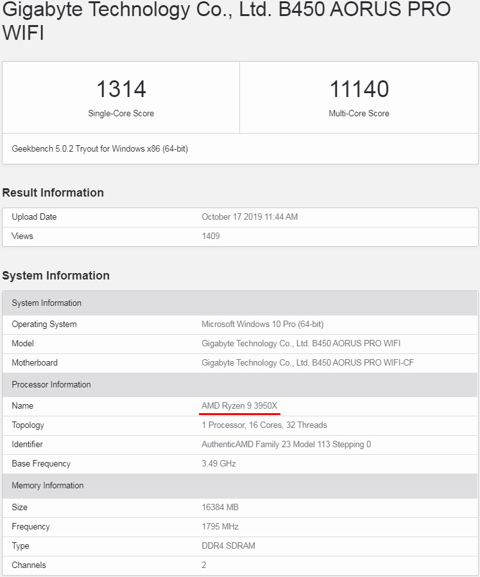Click the Views label
This screenshot has height=577, width=480.
[x=22, y=236]
